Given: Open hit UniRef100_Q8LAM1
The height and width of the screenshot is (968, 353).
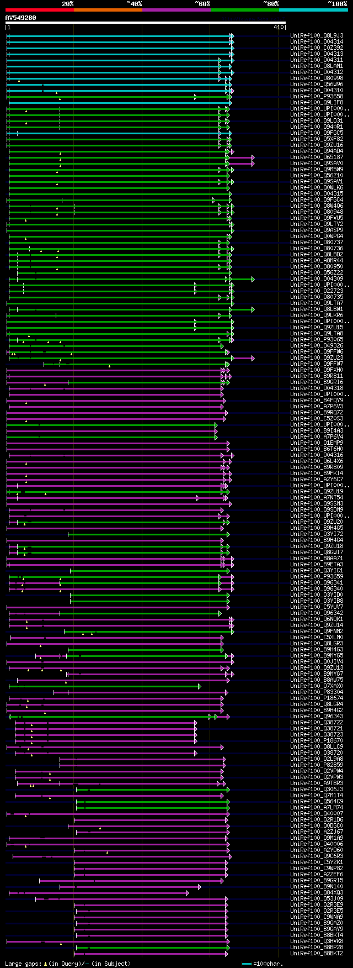Looking at the screenshot, I should [317, 66].
